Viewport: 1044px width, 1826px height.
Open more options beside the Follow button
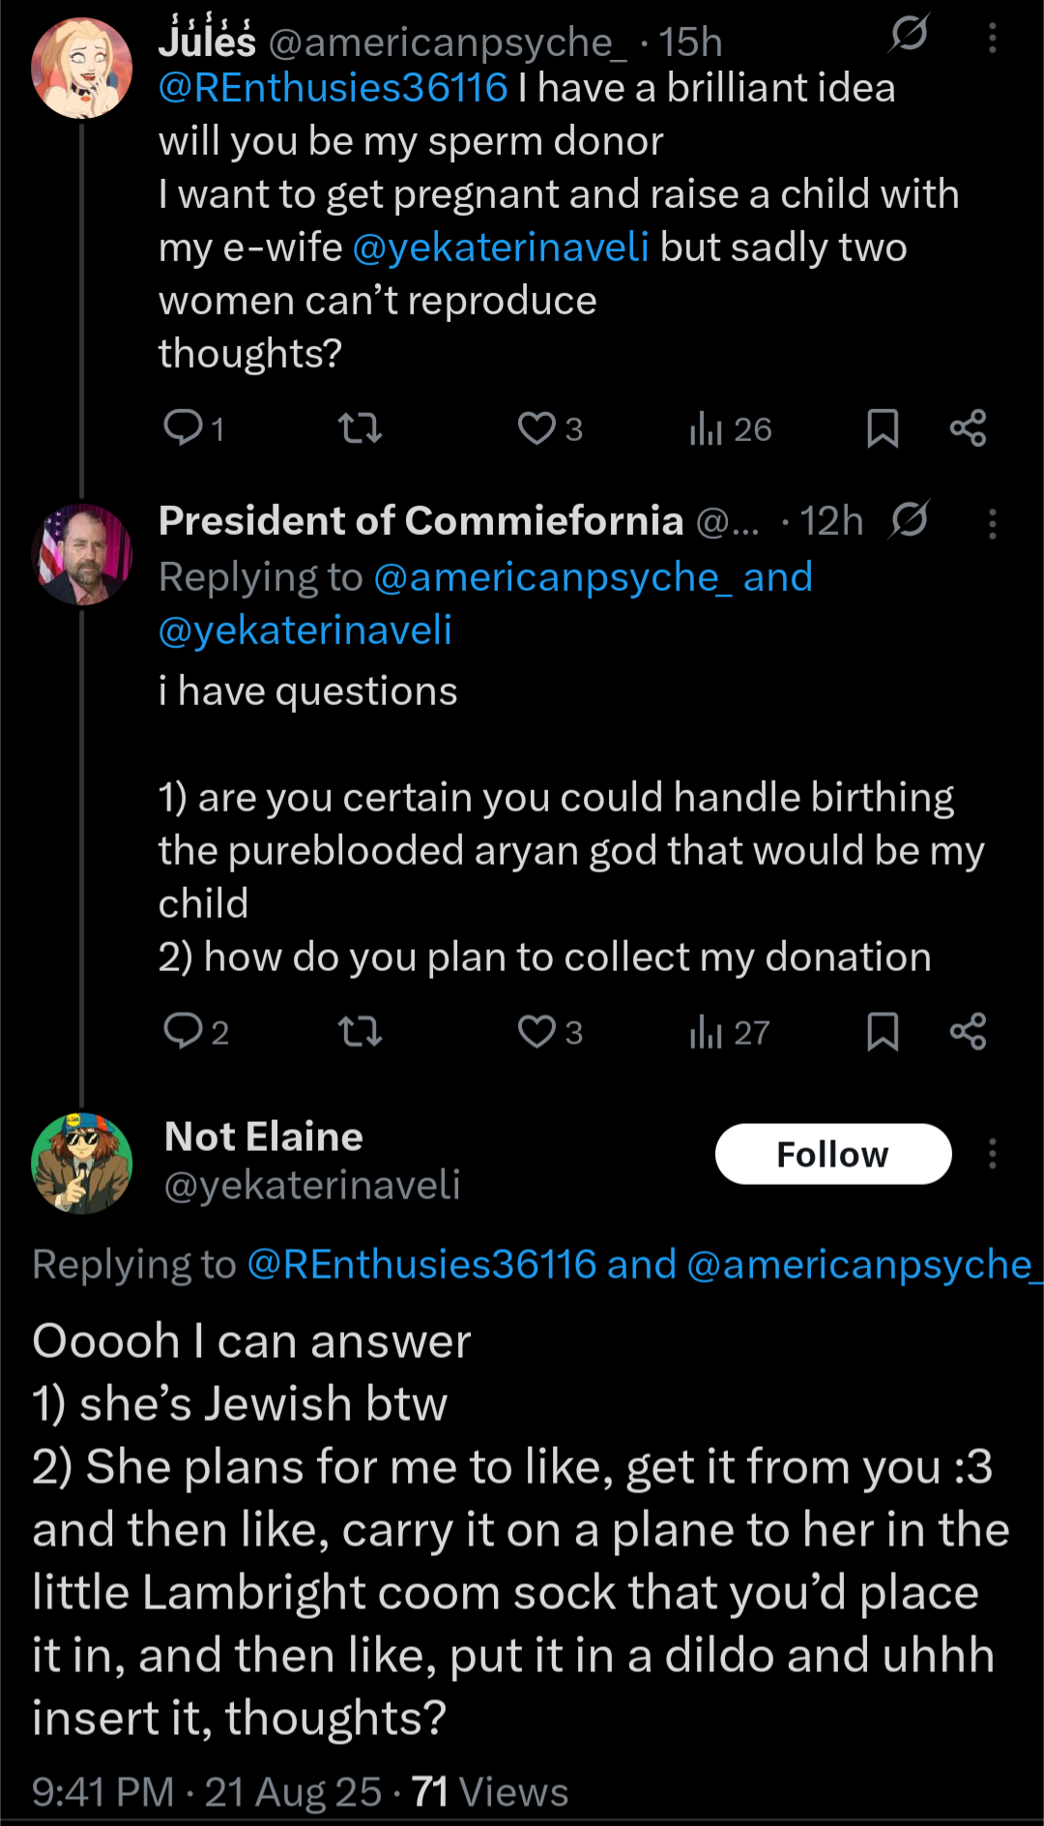coord(992,1154)
